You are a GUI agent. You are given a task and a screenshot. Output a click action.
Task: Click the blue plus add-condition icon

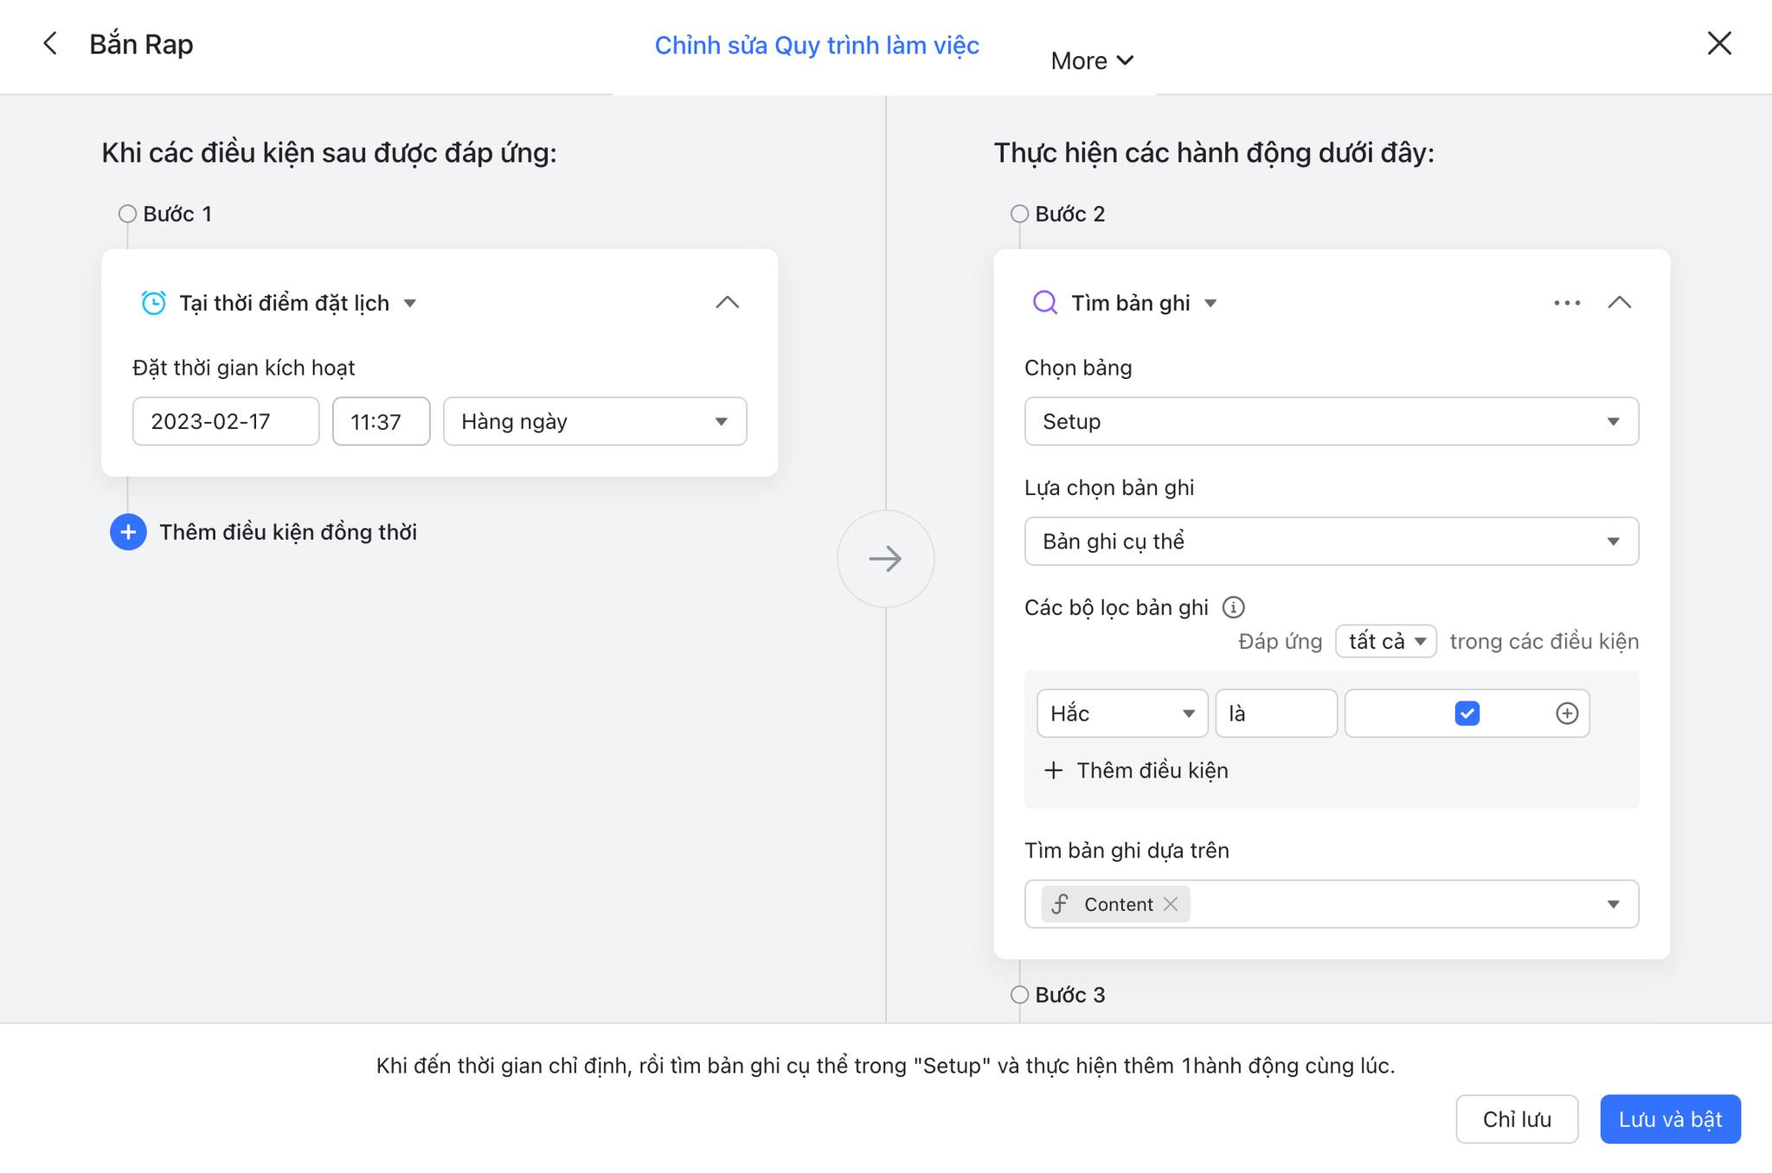(x=128, y=532)
